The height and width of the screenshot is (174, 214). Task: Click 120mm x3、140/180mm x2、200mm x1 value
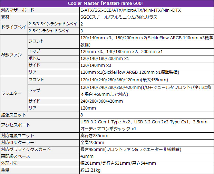[147, 52]
